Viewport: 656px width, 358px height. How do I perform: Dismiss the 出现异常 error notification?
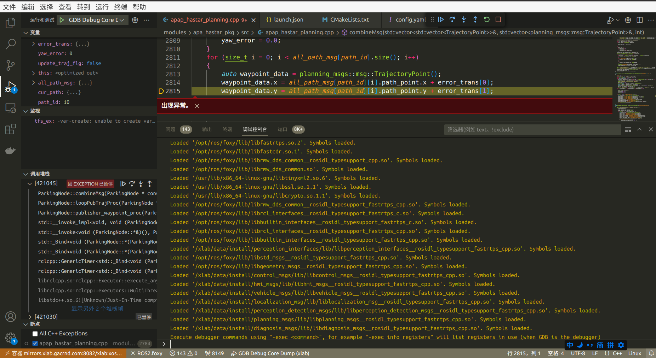(197, 106)
